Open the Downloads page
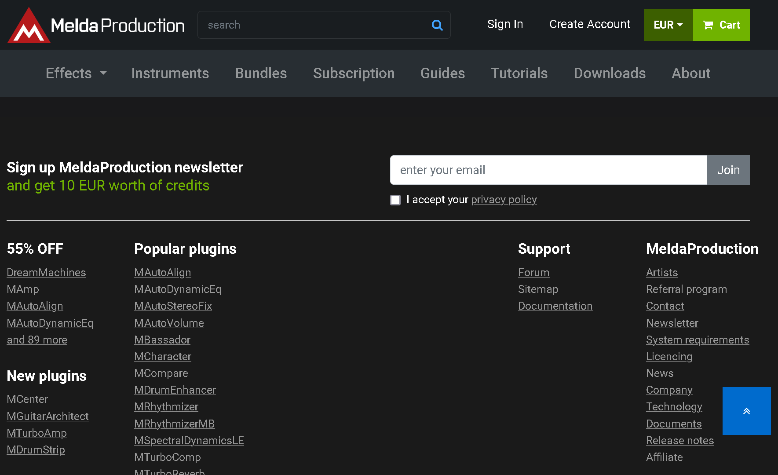 click(610, 73)
